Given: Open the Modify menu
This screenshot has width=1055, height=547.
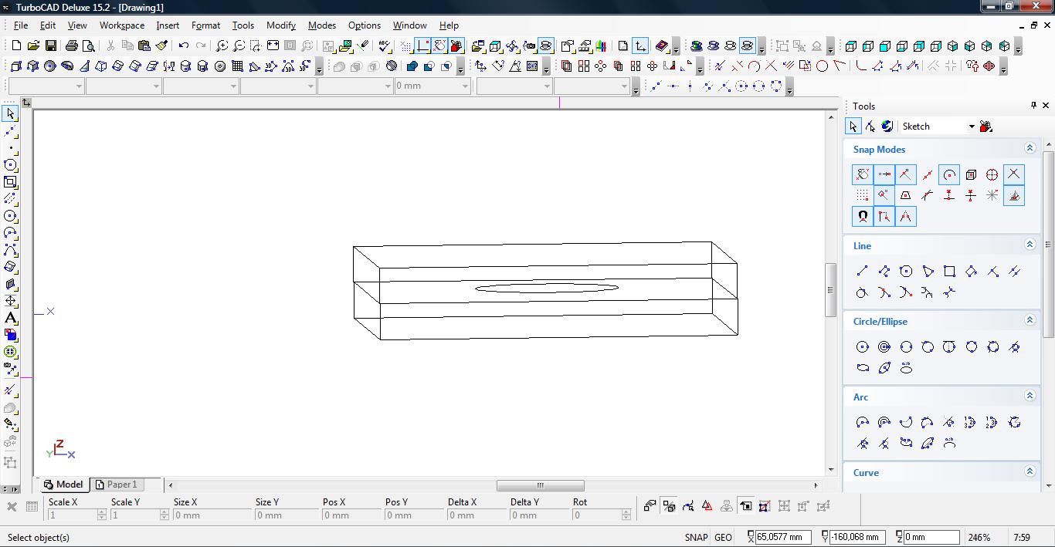Looking at the screenshot, I should tap(280, 25).
